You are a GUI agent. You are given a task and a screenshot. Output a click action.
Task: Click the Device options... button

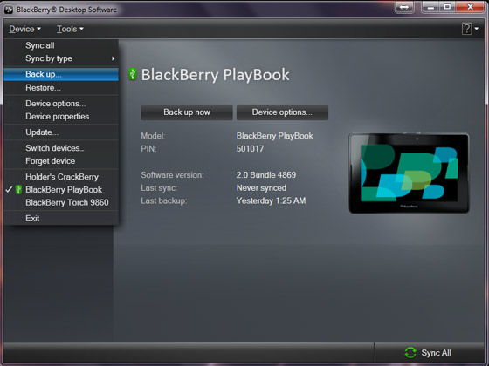click(282, 112)
